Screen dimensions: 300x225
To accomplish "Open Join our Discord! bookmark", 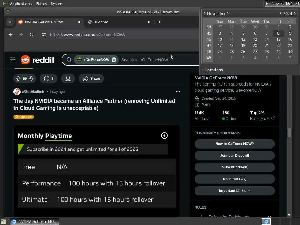I will tap(235, 155).
